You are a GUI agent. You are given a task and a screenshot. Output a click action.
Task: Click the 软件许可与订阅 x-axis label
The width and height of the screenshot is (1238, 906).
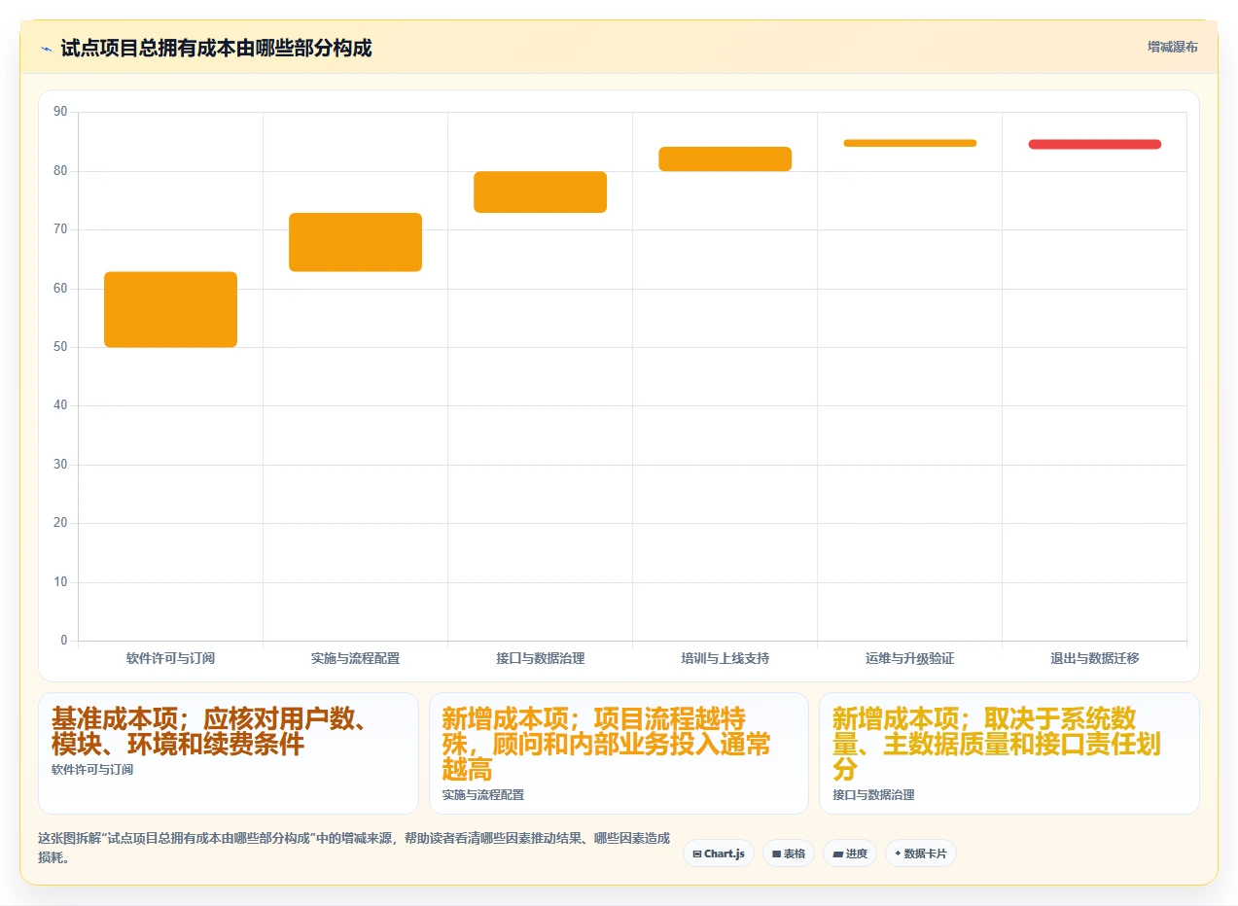coord(171,658)
